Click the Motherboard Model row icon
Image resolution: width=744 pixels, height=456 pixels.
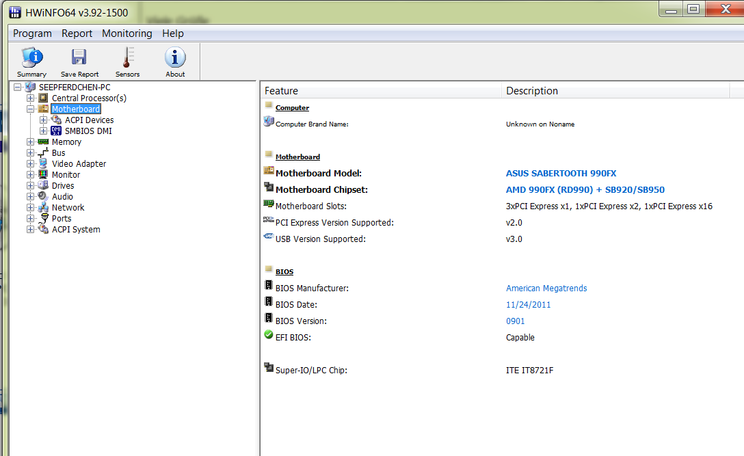point(269,171)
